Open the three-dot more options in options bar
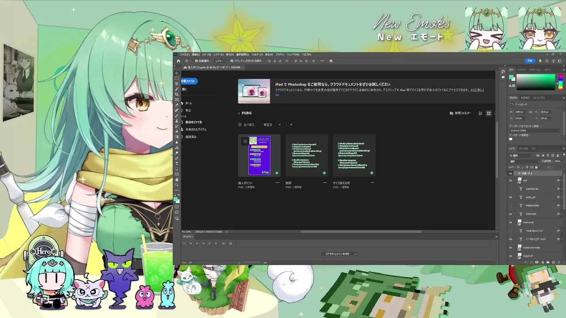This screenshot has height=318, width=566. 322,61
